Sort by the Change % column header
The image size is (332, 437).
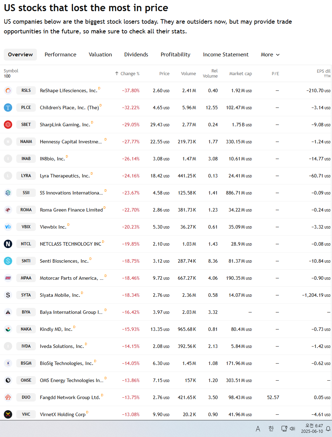point(127,74)
